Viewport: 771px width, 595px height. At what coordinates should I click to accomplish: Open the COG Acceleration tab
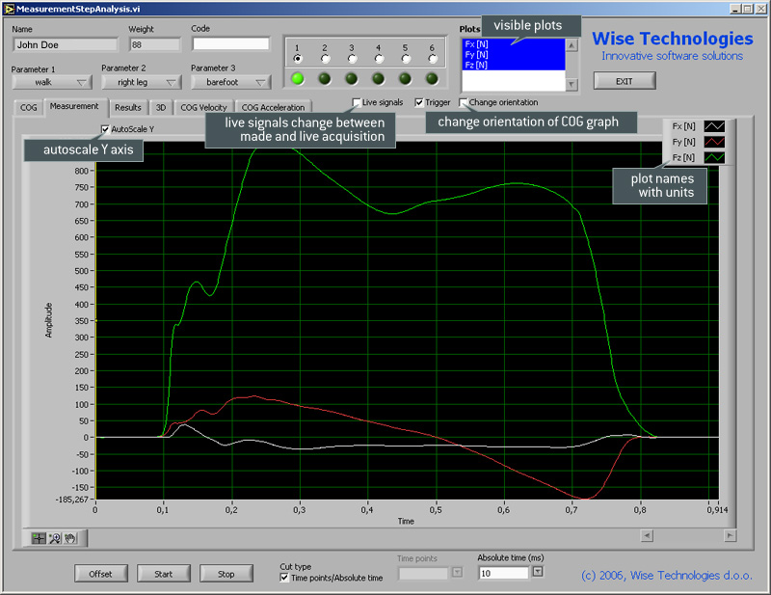pyautogui.click(x=274, y=107)
